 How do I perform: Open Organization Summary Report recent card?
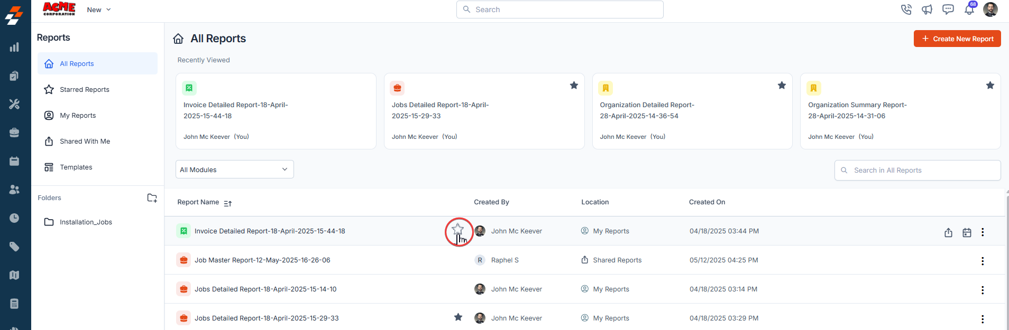(x=901, y=111)
